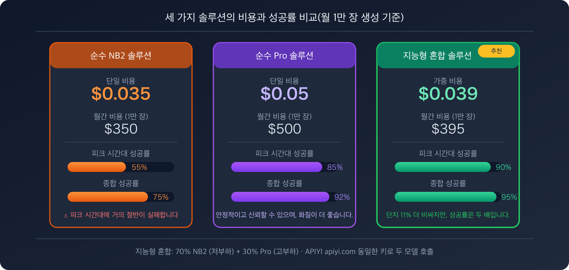Click the footer note mentioning apiyi.com

(284, 252)
